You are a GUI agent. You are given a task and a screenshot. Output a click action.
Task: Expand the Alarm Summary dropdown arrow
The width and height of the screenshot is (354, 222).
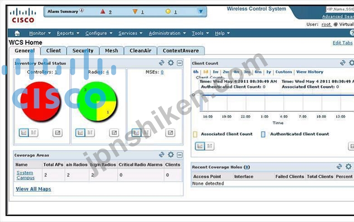click(x=200, y=11)
